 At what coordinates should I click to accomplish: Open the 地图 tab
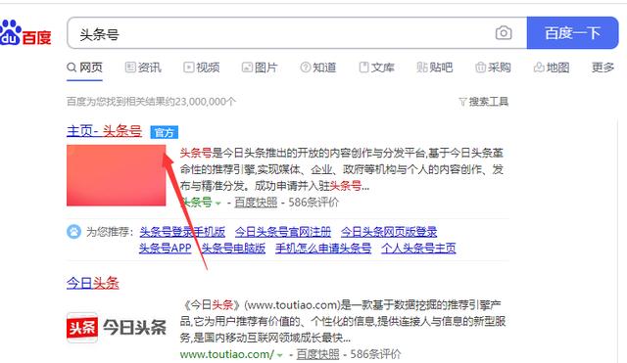coord(552,68)
